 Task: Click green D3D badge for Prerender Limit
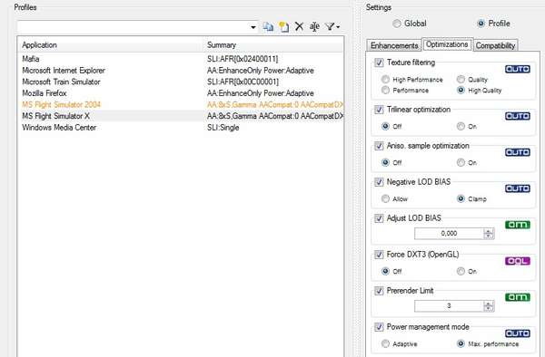[x=518, y=297]
